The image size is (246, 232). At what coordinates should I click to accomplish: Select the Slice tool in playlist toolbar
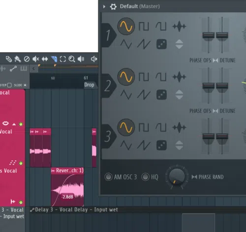point(54,59)
